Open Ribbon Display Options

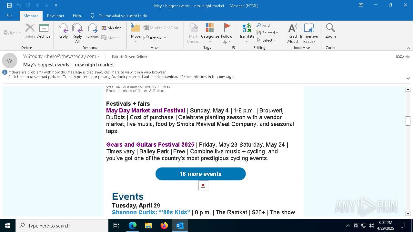pos(361,5)
